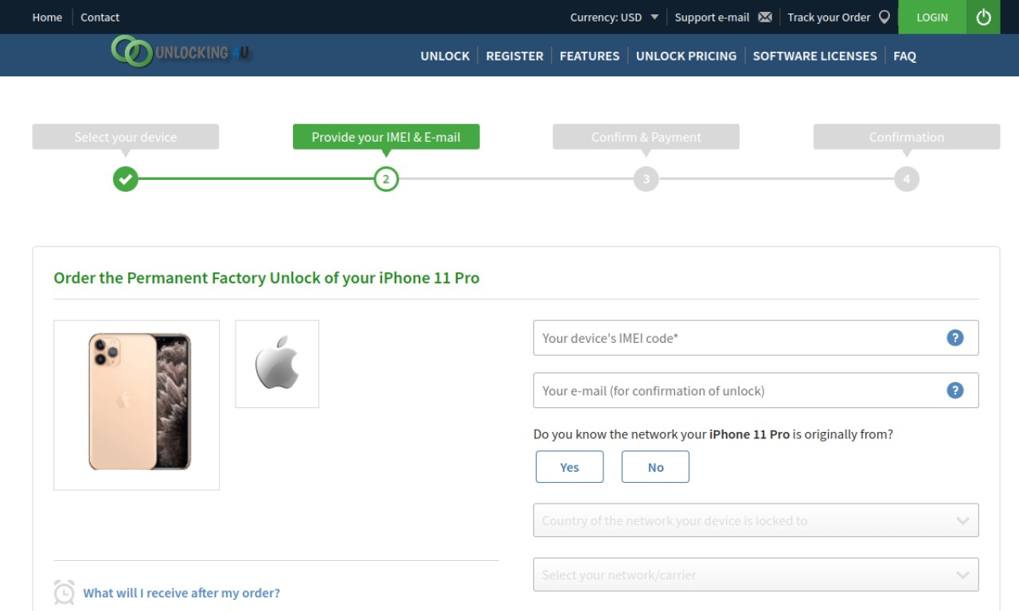Expand the country of network dropdown
Viewport: 1019px width, 611px height.
755,520
